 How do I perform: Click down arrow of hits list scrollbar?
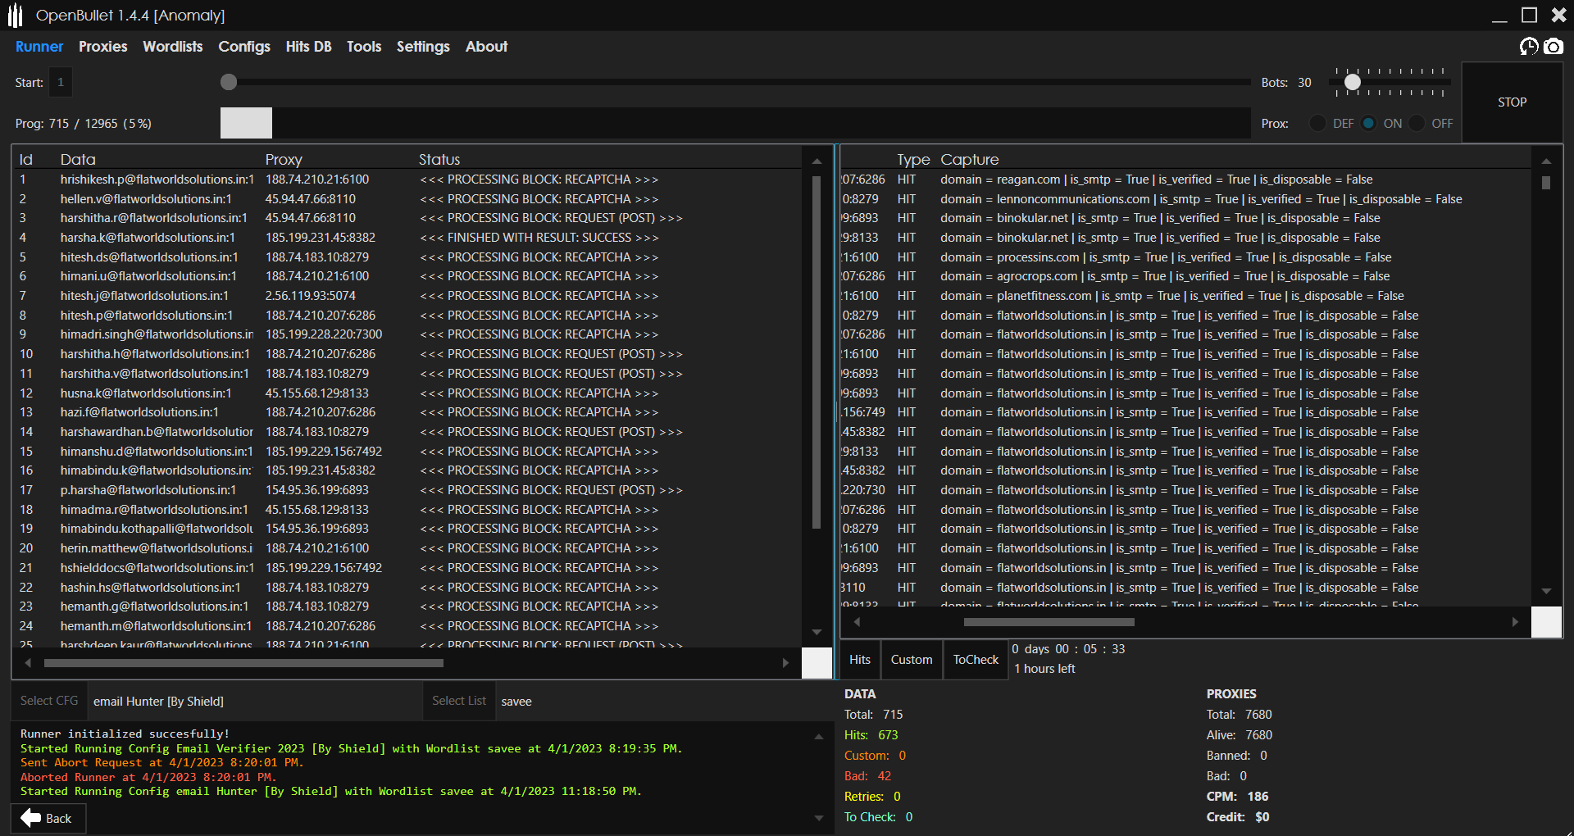point(1546,591)
